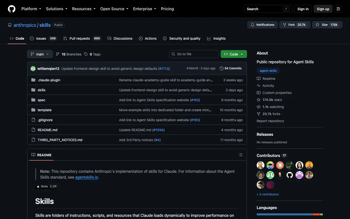The image size is (350, 219).
Task: Select the tag icon beside 0 Tags
Action: click(86, 54)
